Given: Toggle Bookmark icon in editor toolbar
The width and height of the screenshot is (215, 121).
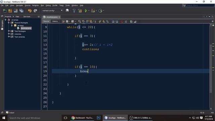Looking at the screenshot, I should coord(107,22).
